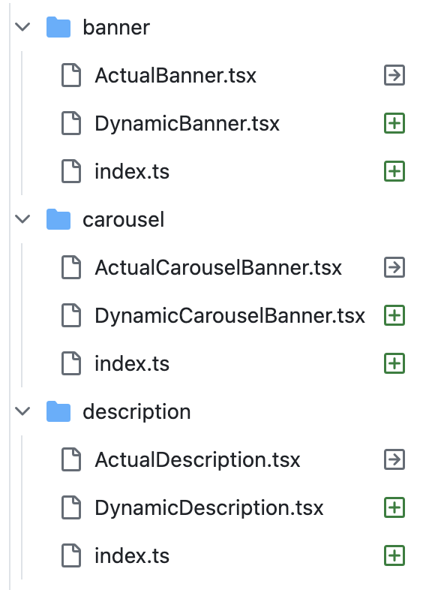Click the file icon beside carousel index.ts

click(x=71, y=363)
